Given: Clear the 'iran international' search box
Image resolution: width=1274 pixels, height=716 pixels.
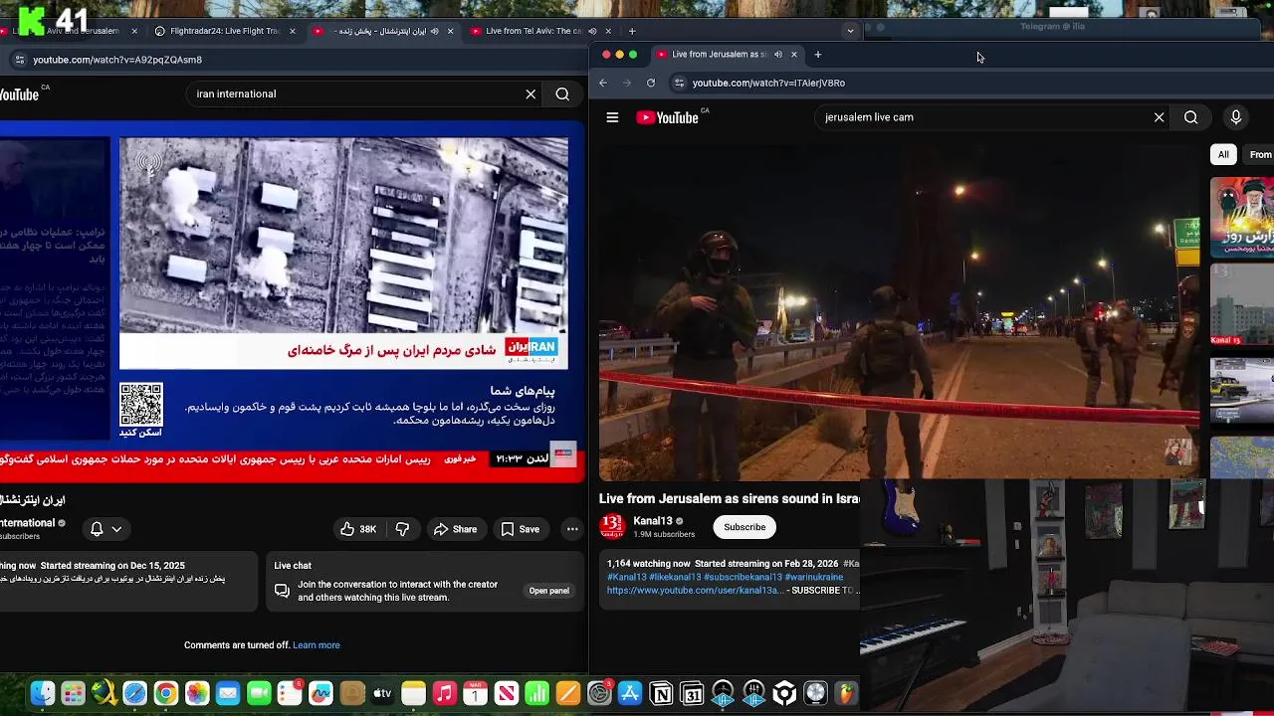Looking at the screenshot, I should [531, 93].
